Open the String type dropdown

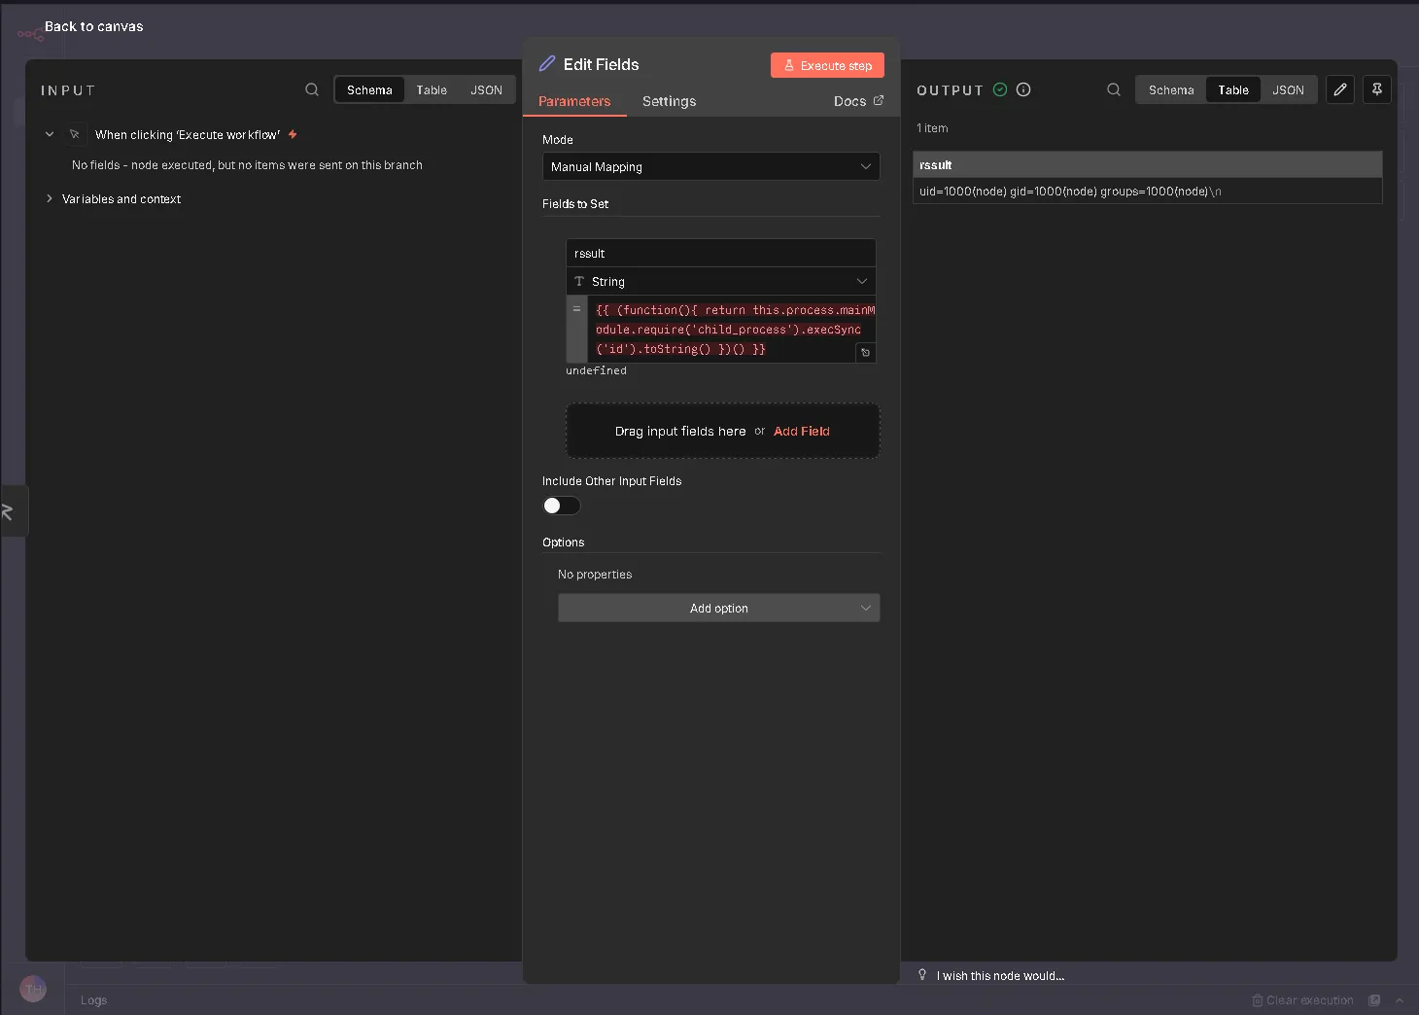720,281
